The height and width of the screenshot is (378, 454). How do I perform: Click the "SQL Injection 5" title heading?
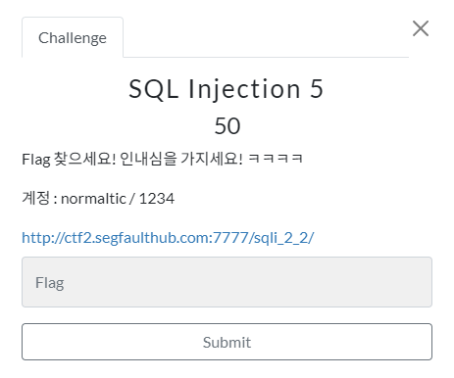(227, 88)
